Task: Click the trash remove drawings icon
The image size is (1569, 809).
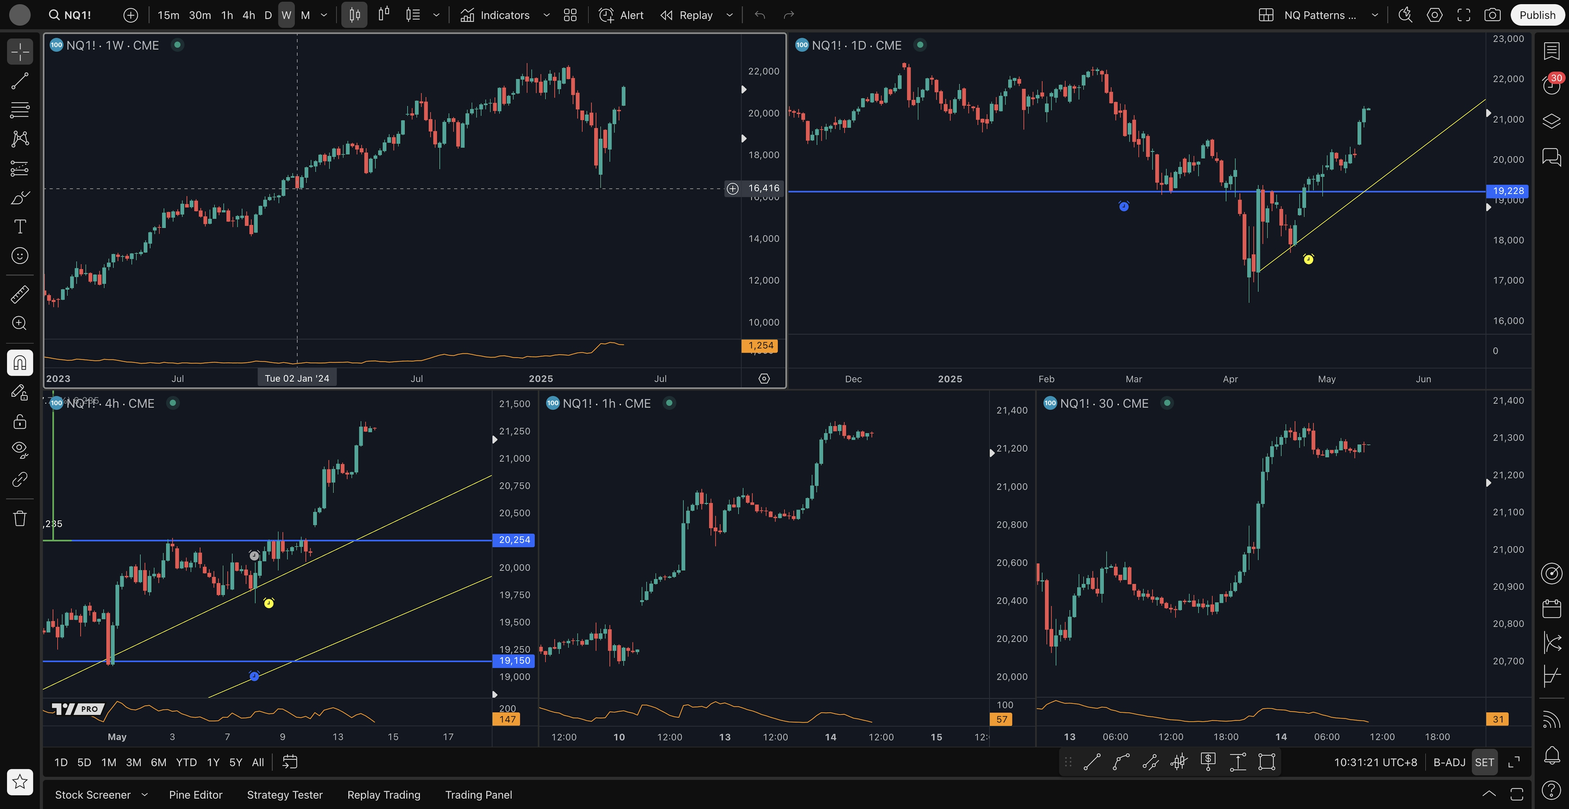Action: point(20,518)
